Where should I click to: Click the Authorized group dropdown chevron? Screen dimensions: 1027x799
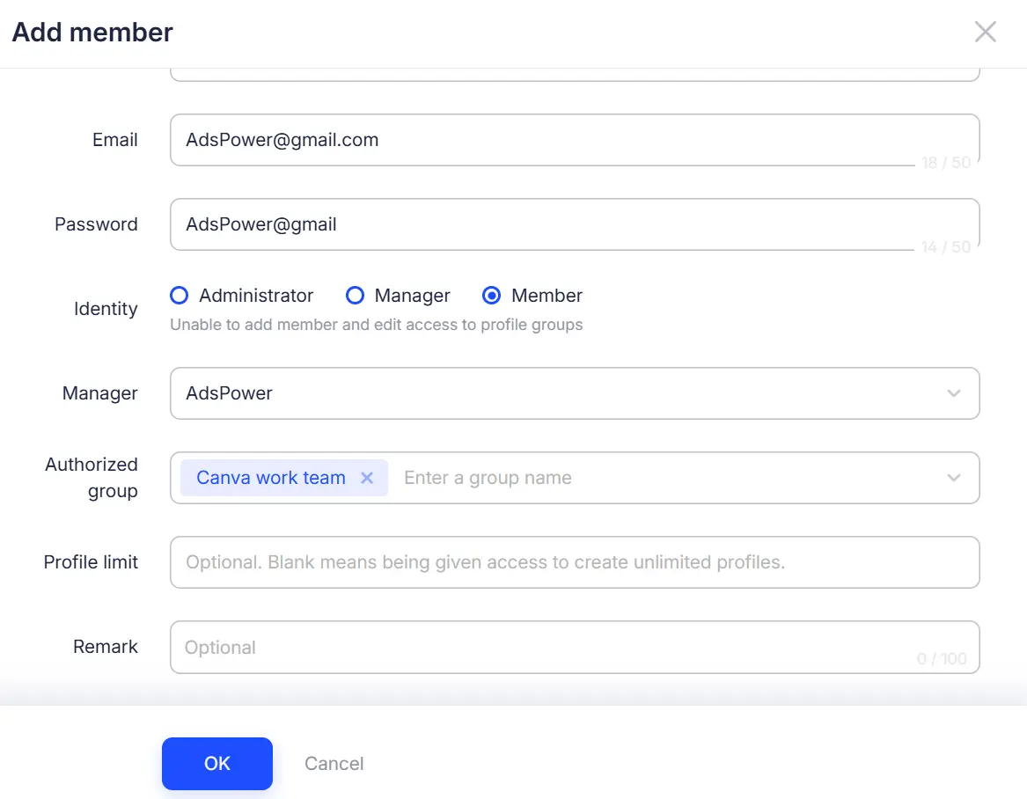[x=954, y=478]
